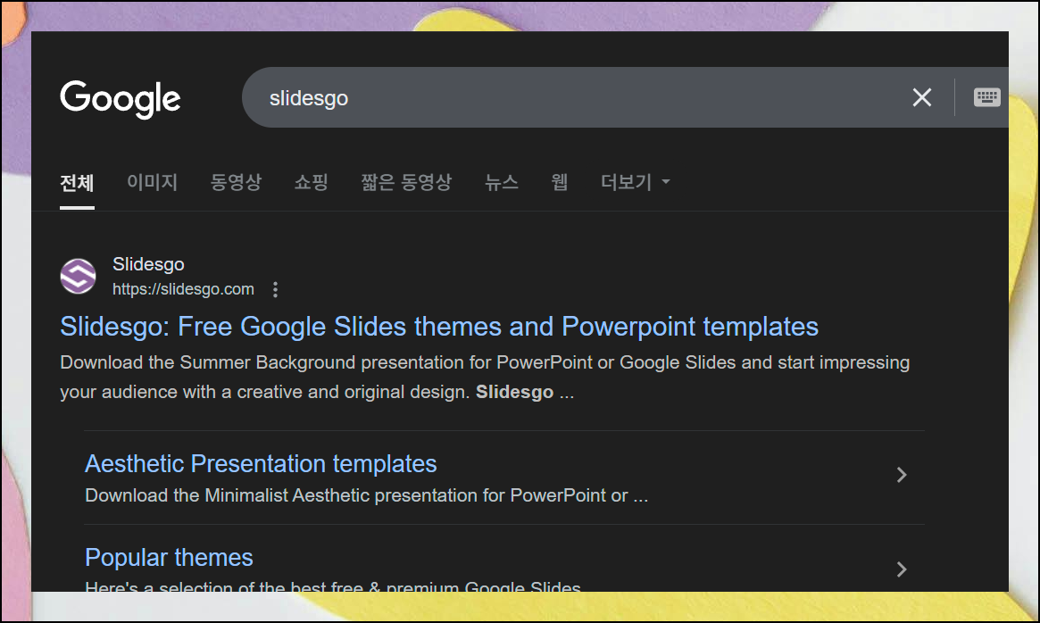The width and height of the screenshot is (1040, 623).
Task: Click the snippet beginning 'Download the Summer Background'
Action: tap(485, 377)
